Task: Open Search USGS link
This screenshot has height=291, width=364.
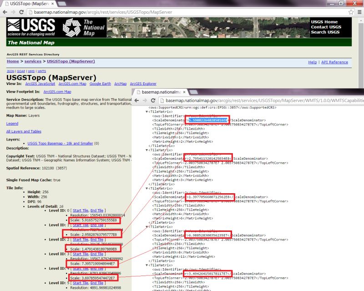Action: [x=325, y=32]
